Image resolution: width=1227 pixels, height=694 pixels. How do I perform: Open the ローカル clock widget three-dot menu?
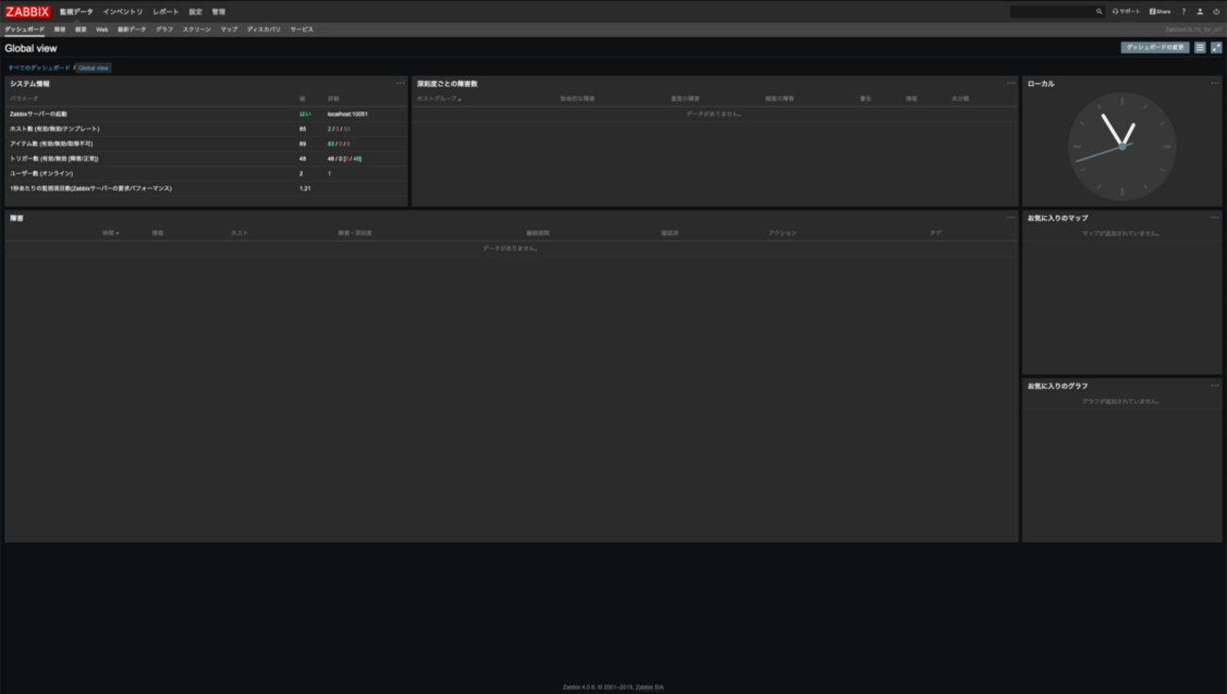coord(1215,83)
